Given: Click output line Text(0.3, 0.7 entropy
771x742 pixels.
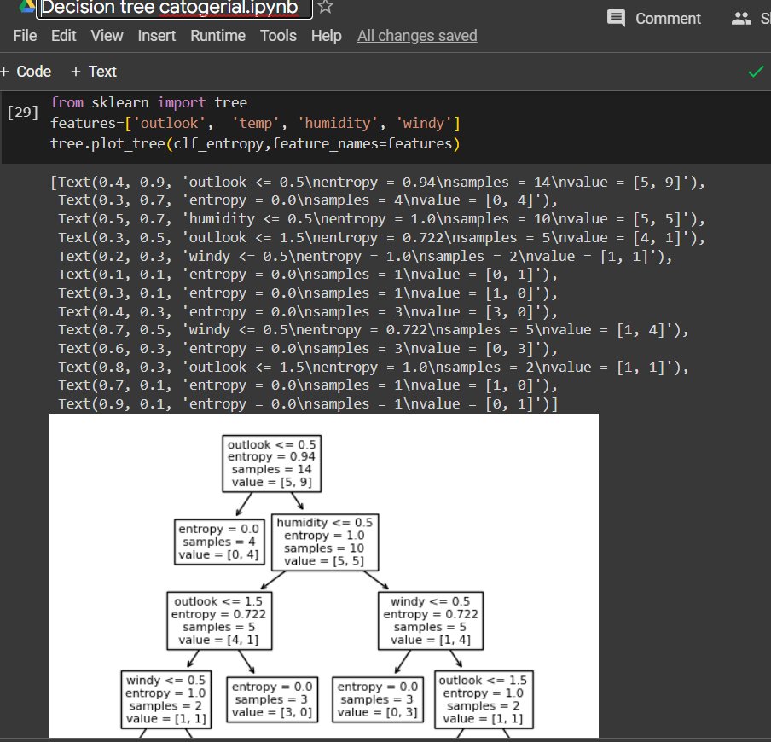Looking at the screenshot, I should coord(308,200).
